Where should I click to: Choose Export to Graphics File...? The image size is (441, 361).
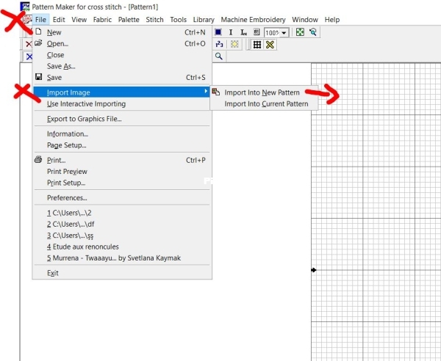point(122,119)
